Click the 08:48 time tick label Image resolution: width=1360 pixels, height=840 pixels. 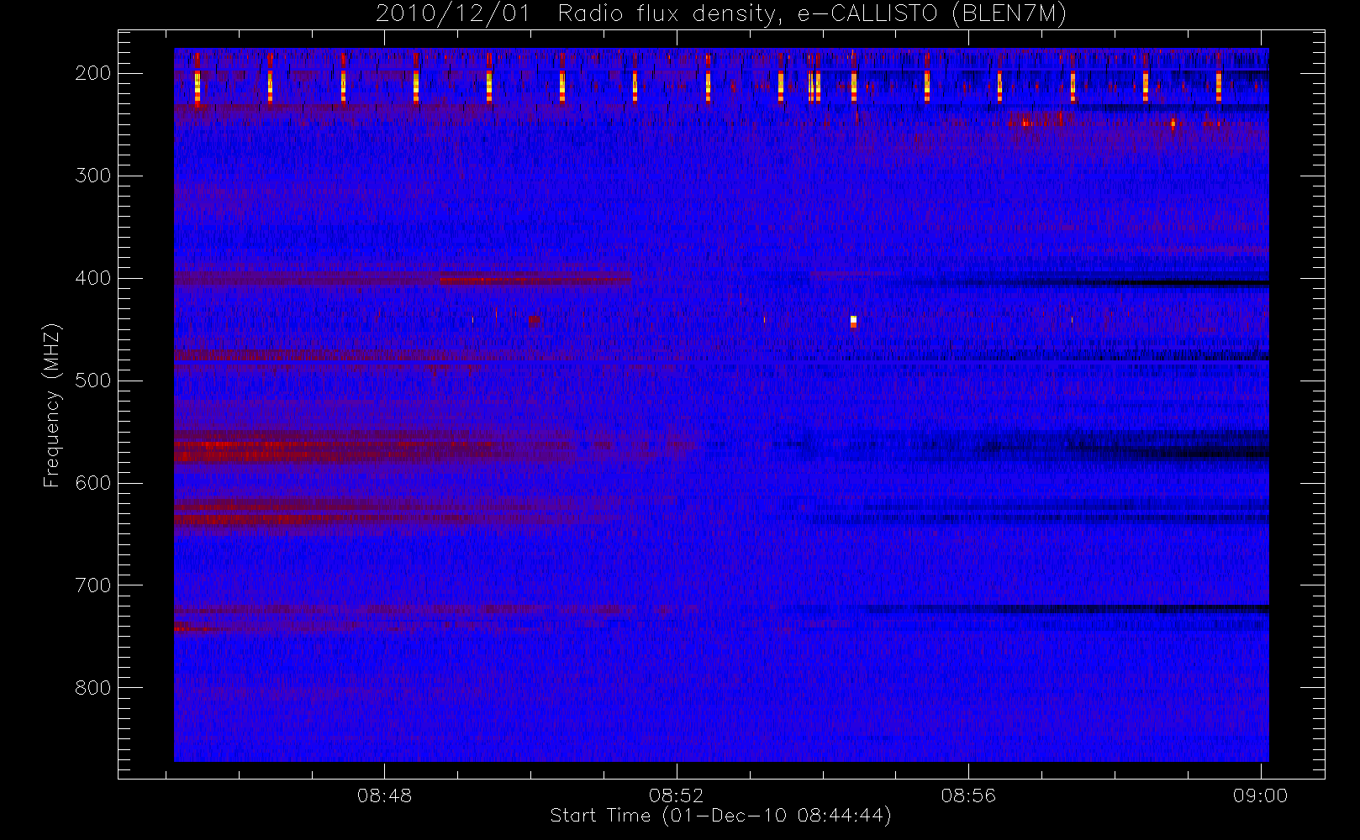point(384,795)
